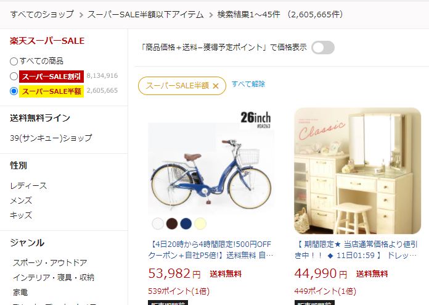Filter gender by キッズ
Viewport: 429px width, 305px height.
[21, 215]
